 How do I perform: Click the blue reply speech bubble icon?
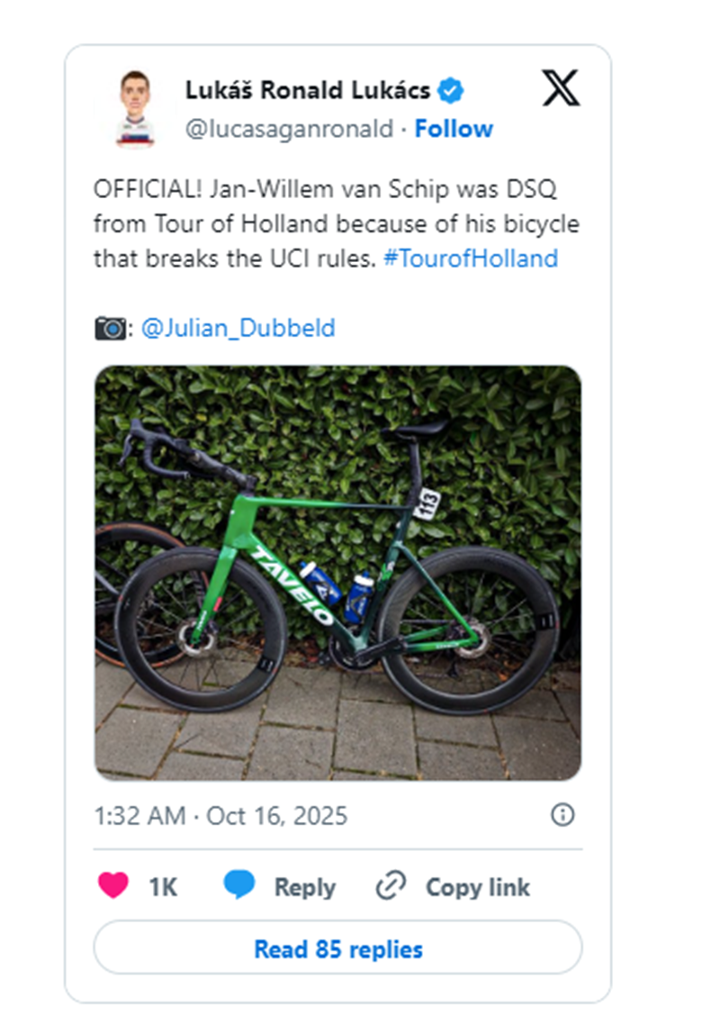[x=239, y=886]
